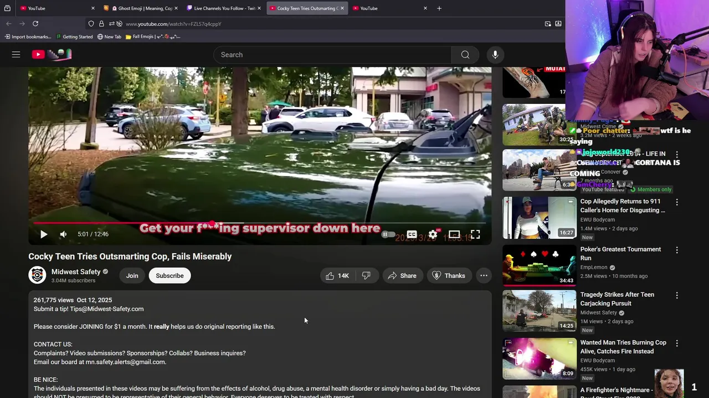This screenshot has height=398, width=709.
Task: Open Import bookmarks bookmark item
Action: tap(28, 36)
